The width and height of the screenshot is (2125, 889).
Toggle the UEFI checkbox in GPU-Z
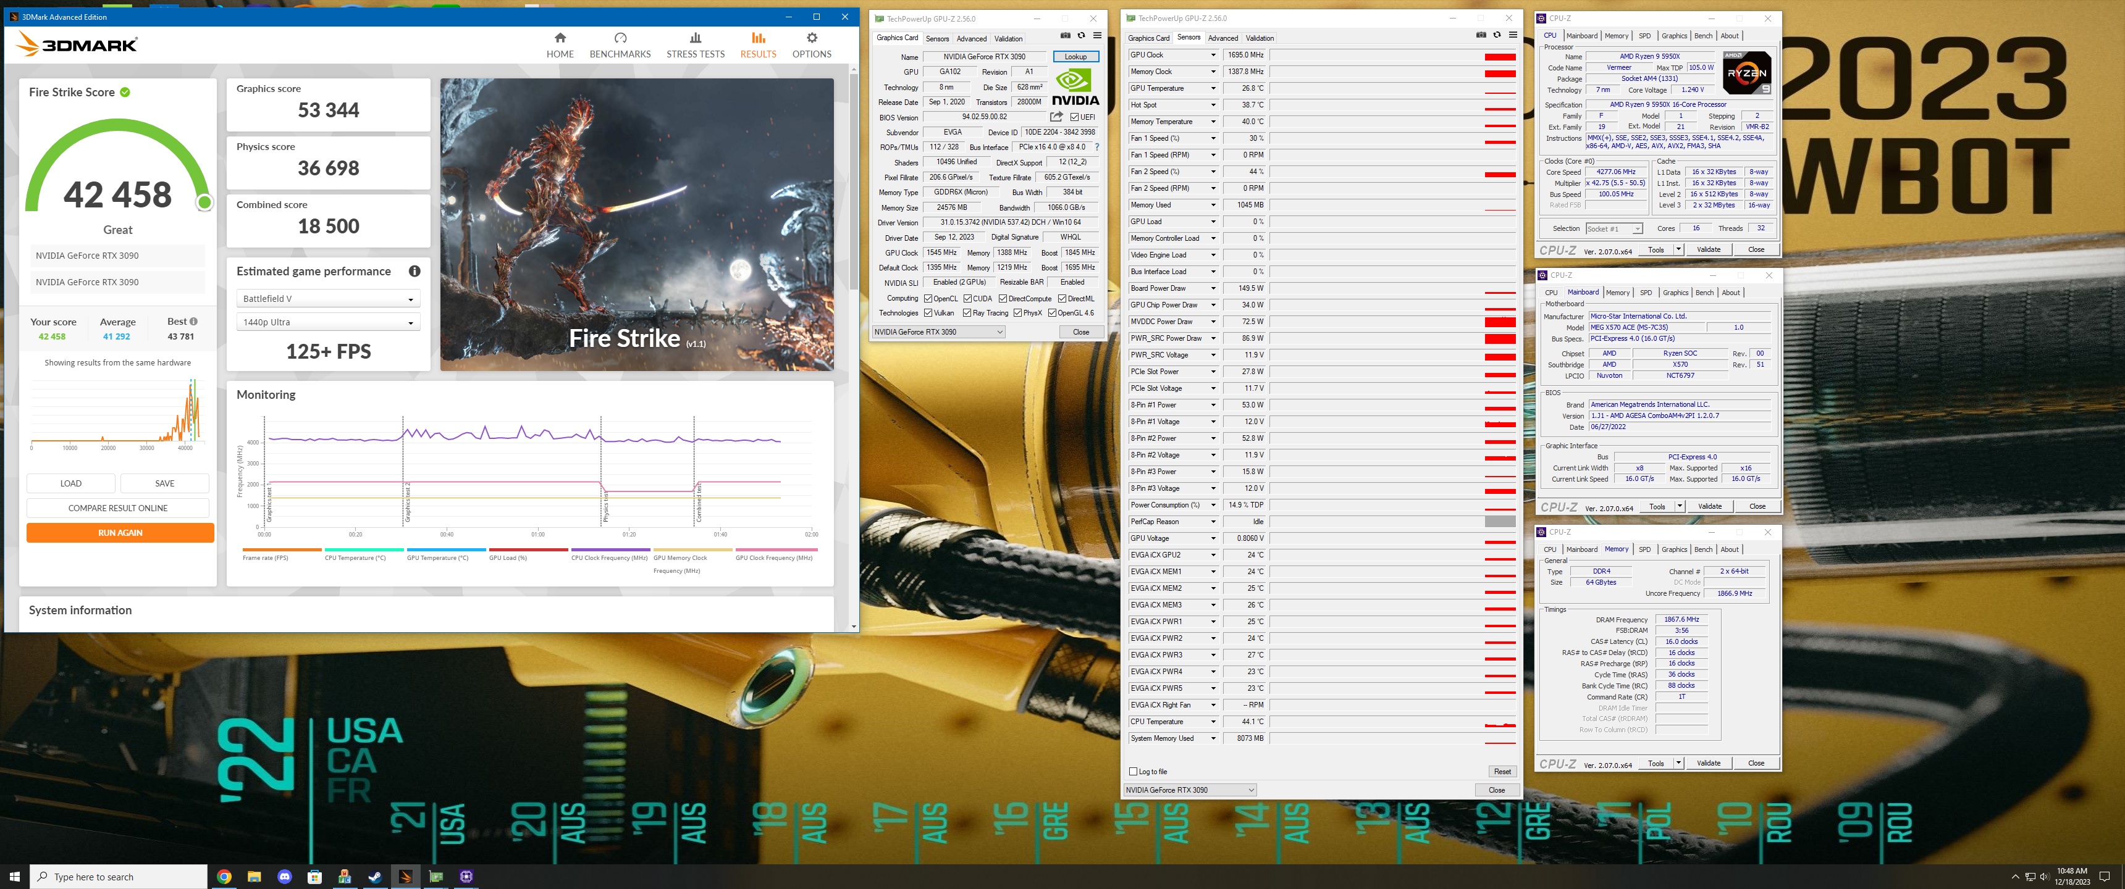point(1074,117)
